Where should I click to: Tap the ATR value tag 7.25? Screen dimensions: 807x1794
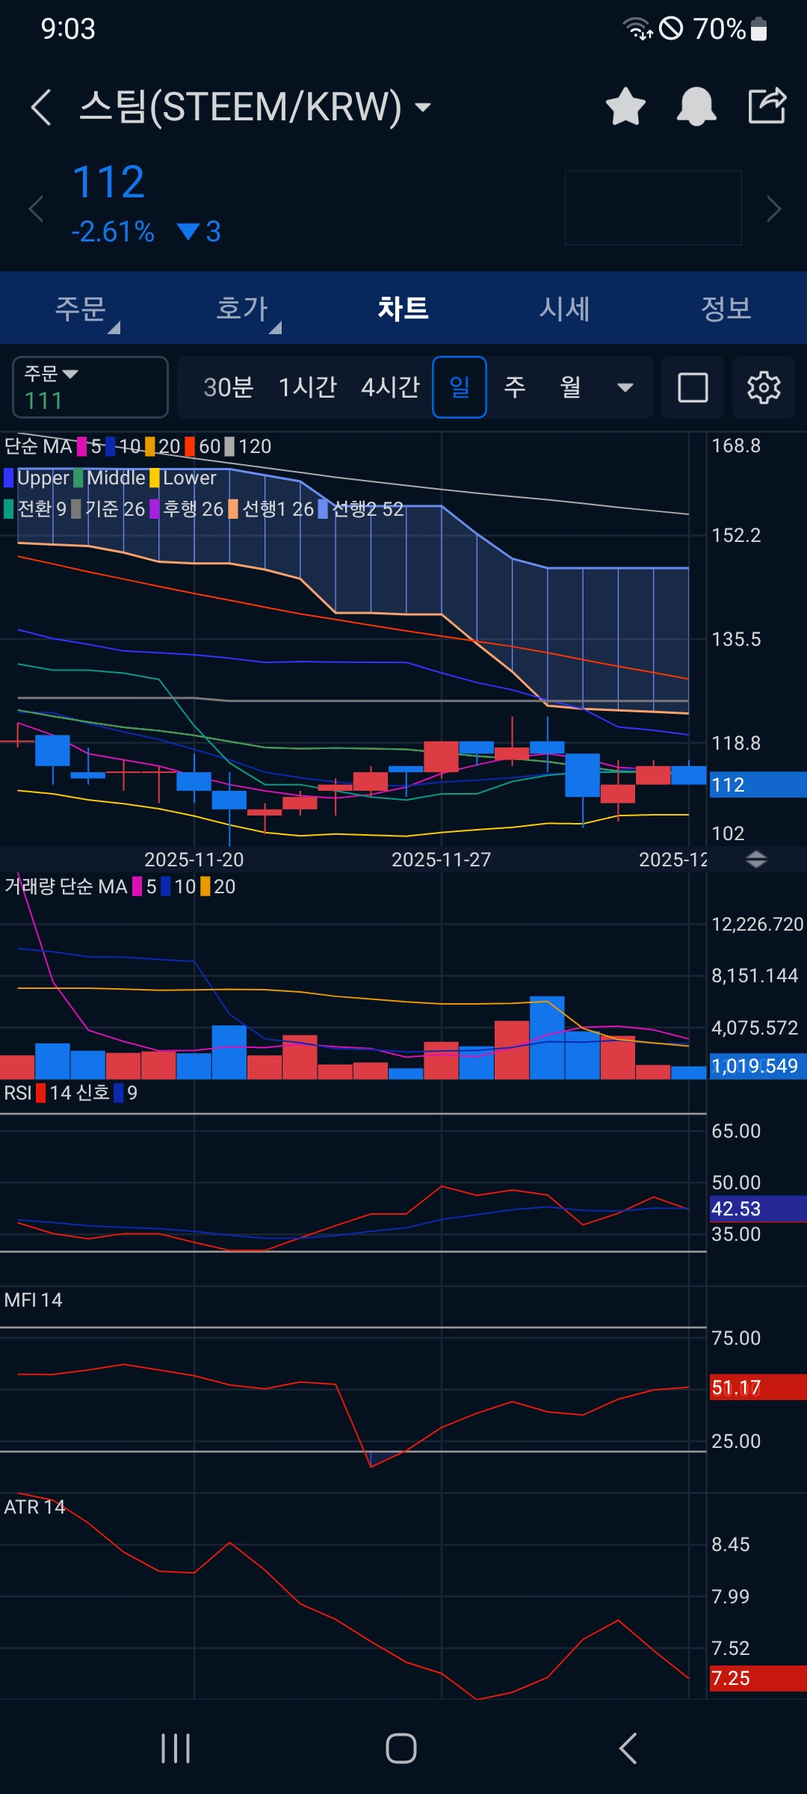757,1678
